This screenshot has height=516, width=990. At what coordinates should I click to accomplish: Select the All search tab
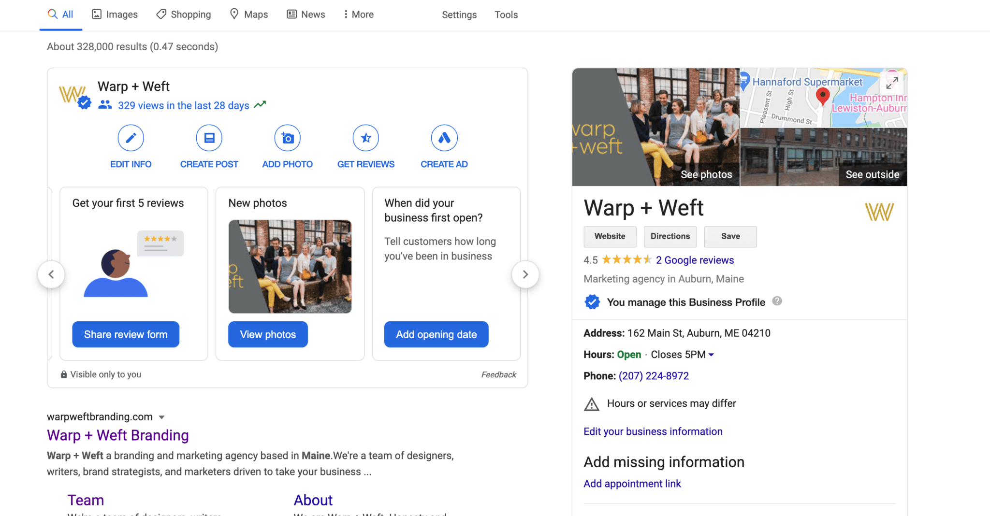tap(60, 14)
